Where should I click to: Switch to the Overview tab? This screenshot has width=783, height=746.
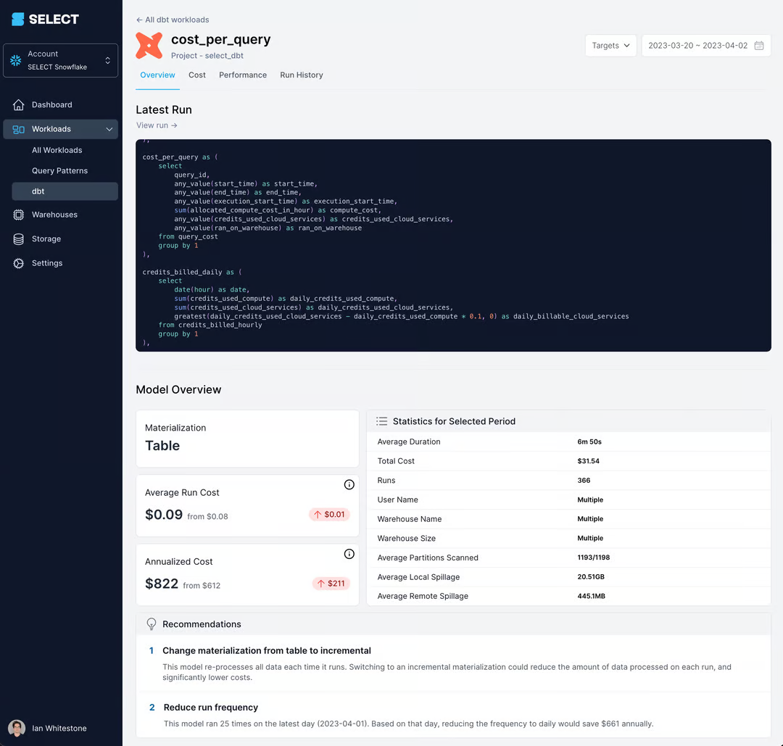(157, 75)
